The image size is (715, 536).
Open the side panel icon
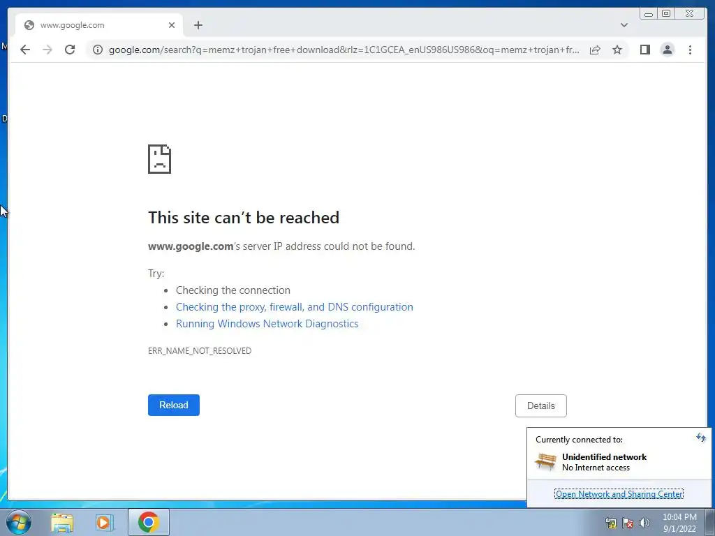644,50
